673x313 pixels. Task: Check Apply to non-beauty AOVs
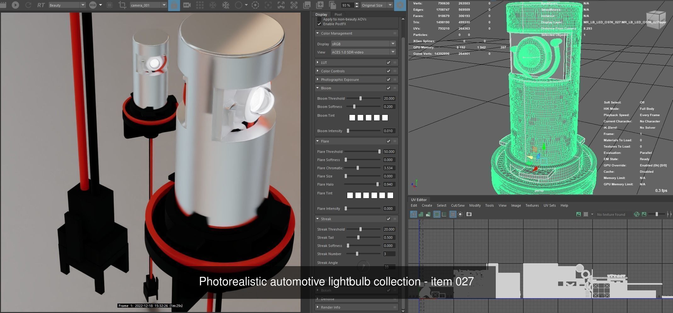pyautogui.click(x=319, y=19)
